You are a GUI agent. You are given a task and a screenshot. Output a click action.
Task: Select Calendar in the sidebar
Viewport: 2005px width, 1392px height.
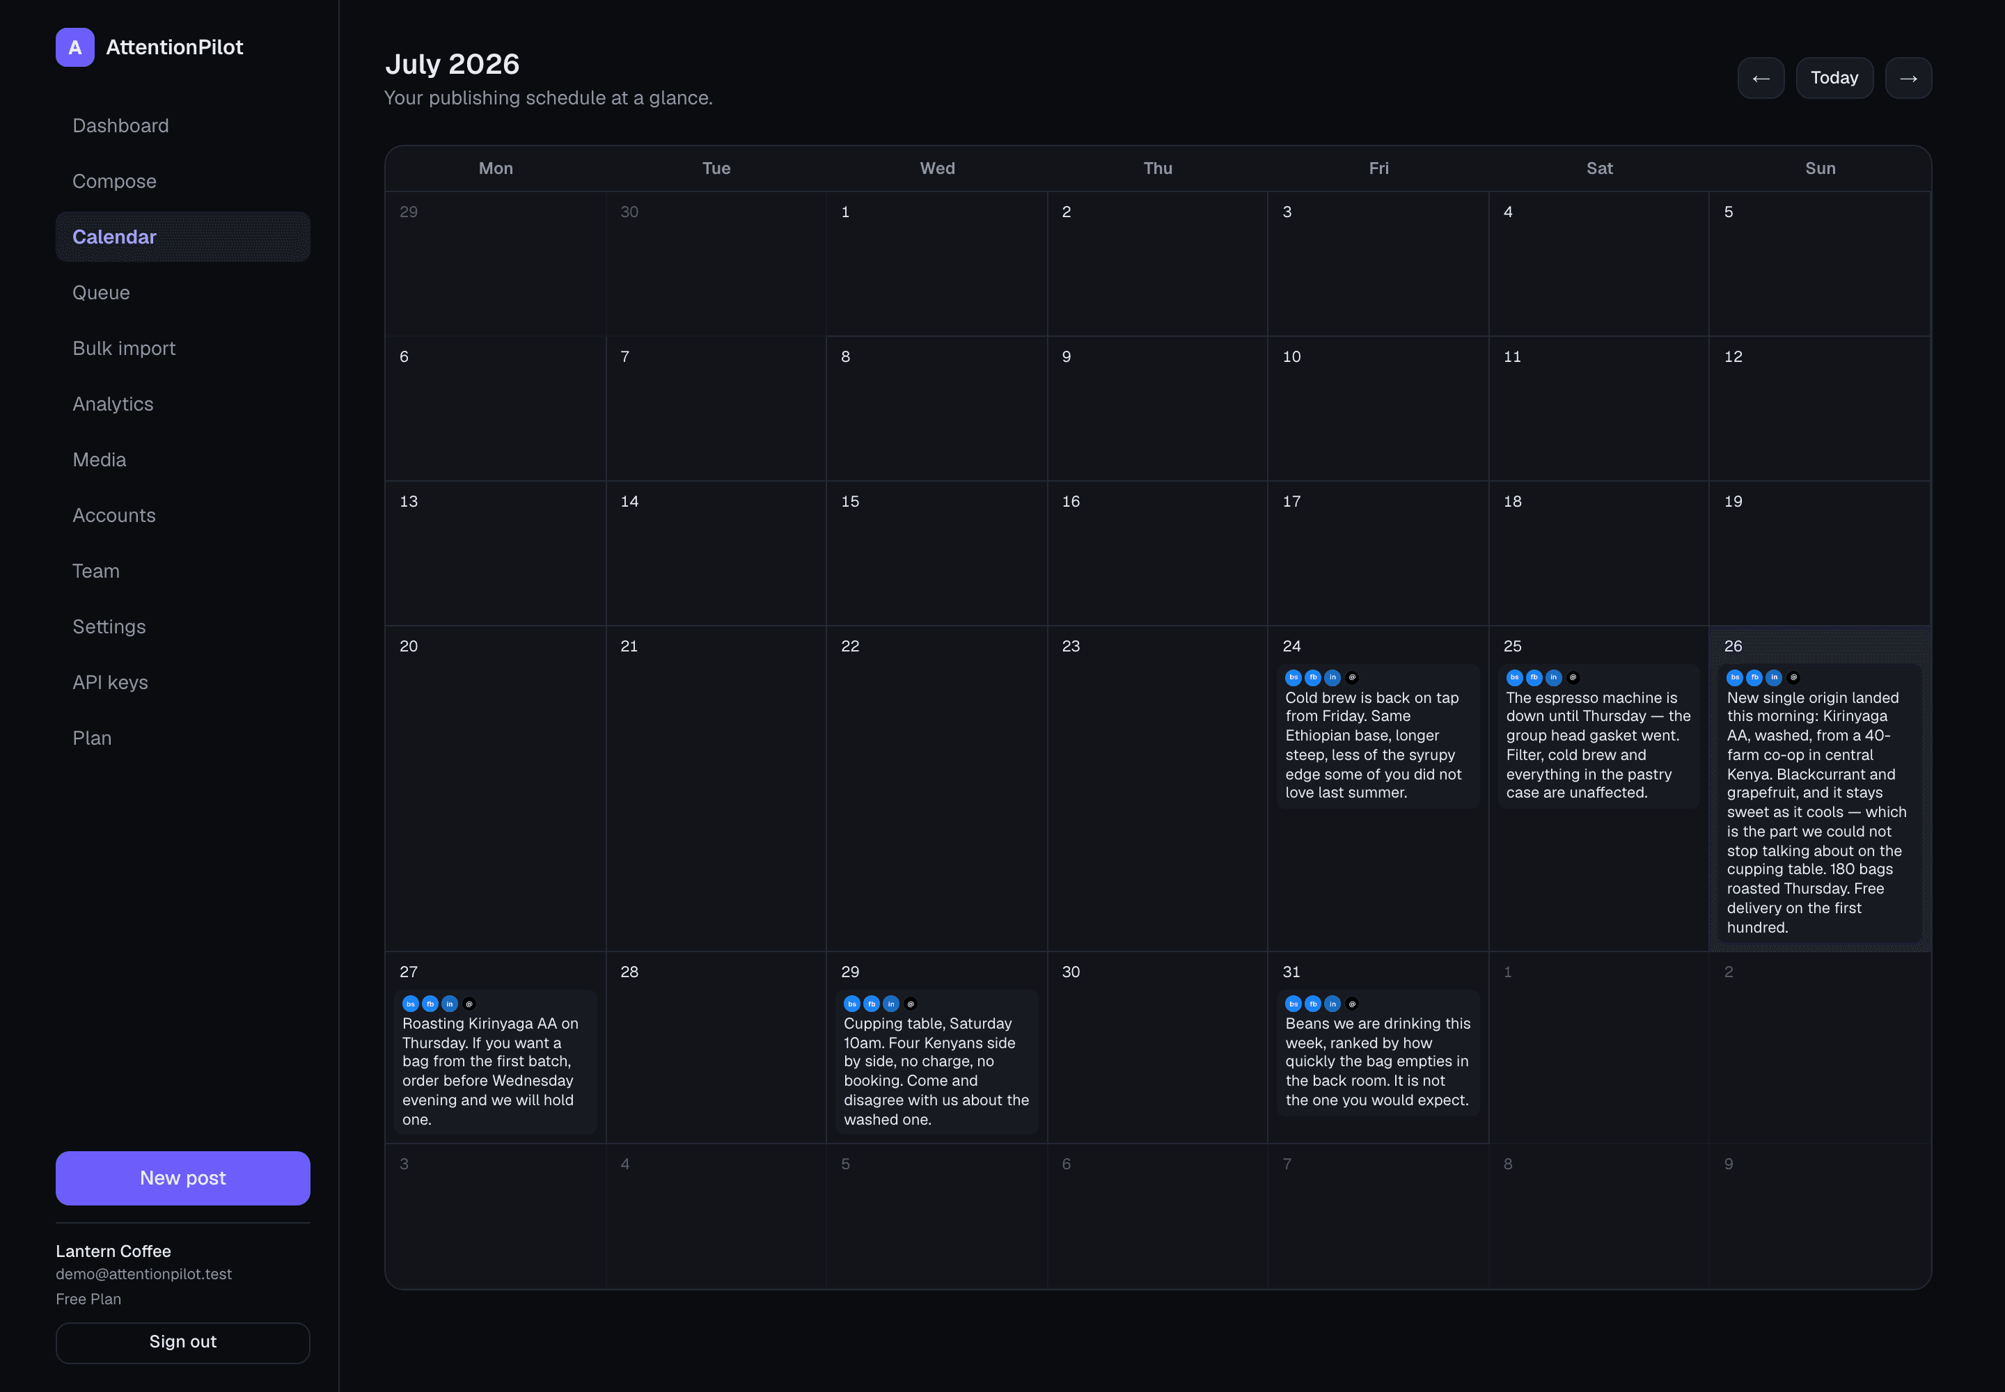182,237
